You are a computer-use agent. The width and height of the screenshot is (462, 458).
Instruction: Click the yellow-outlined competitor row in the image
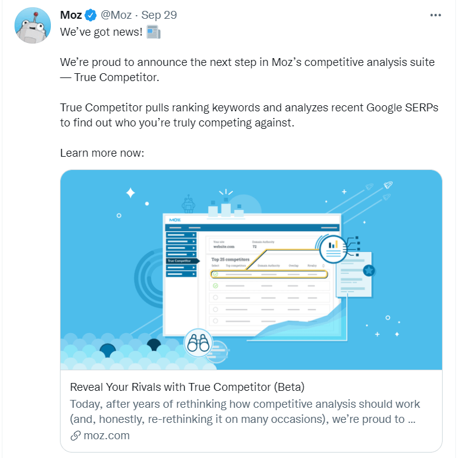pos(269,274)
